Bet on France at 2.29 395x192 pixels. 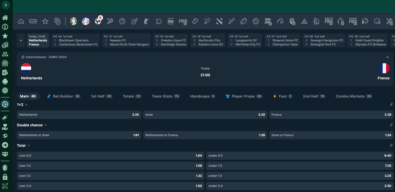[x=331, y=115]
